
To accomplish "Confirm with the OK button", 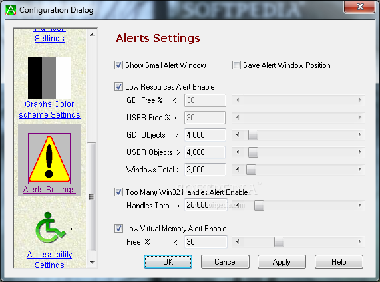I will pyautogui.click(x=168, y=261).
